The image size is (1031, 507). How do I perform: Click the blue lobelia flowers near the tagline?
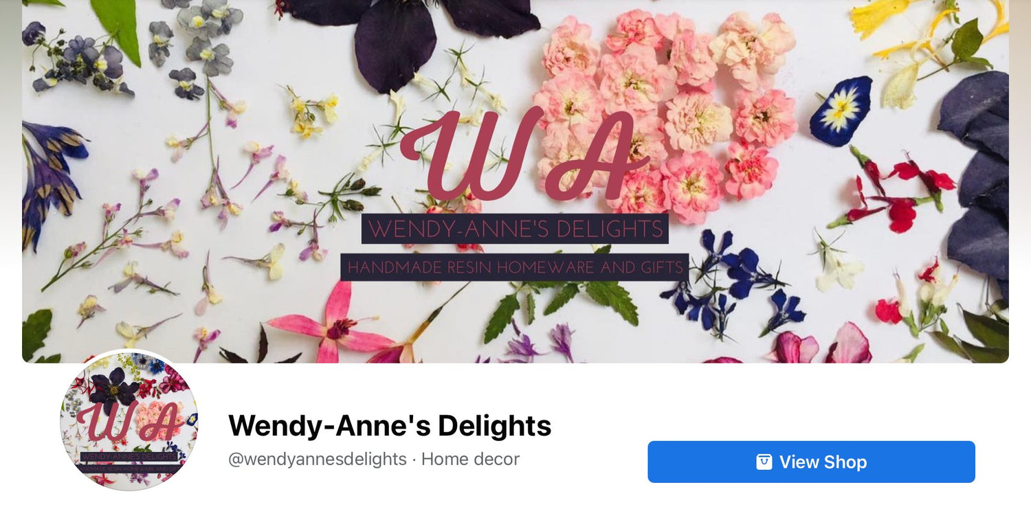click(x=732, y=282)
